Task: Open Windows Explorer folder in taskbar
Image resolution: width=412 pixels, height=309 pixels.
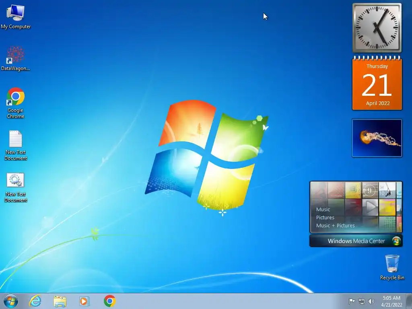Action: [60, 301]
